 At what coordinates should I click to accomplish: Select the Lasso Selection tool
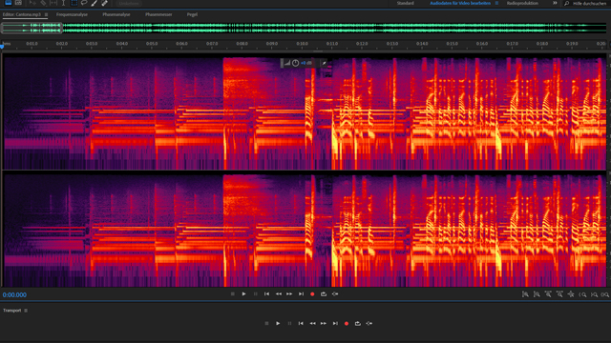(x=84, y=3)
